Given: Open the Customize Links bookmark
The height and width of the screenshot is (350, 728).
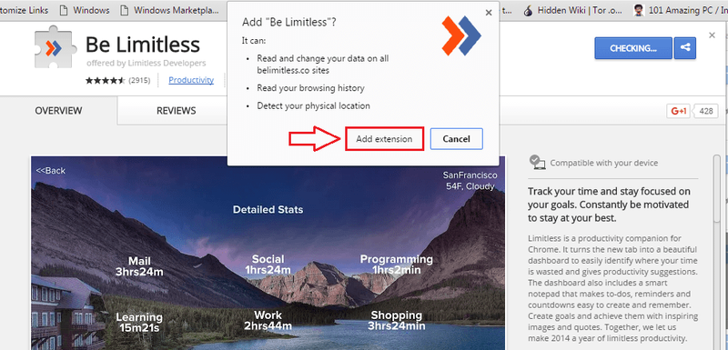Looking at the screenshot, I should click(x=25, y=10).
